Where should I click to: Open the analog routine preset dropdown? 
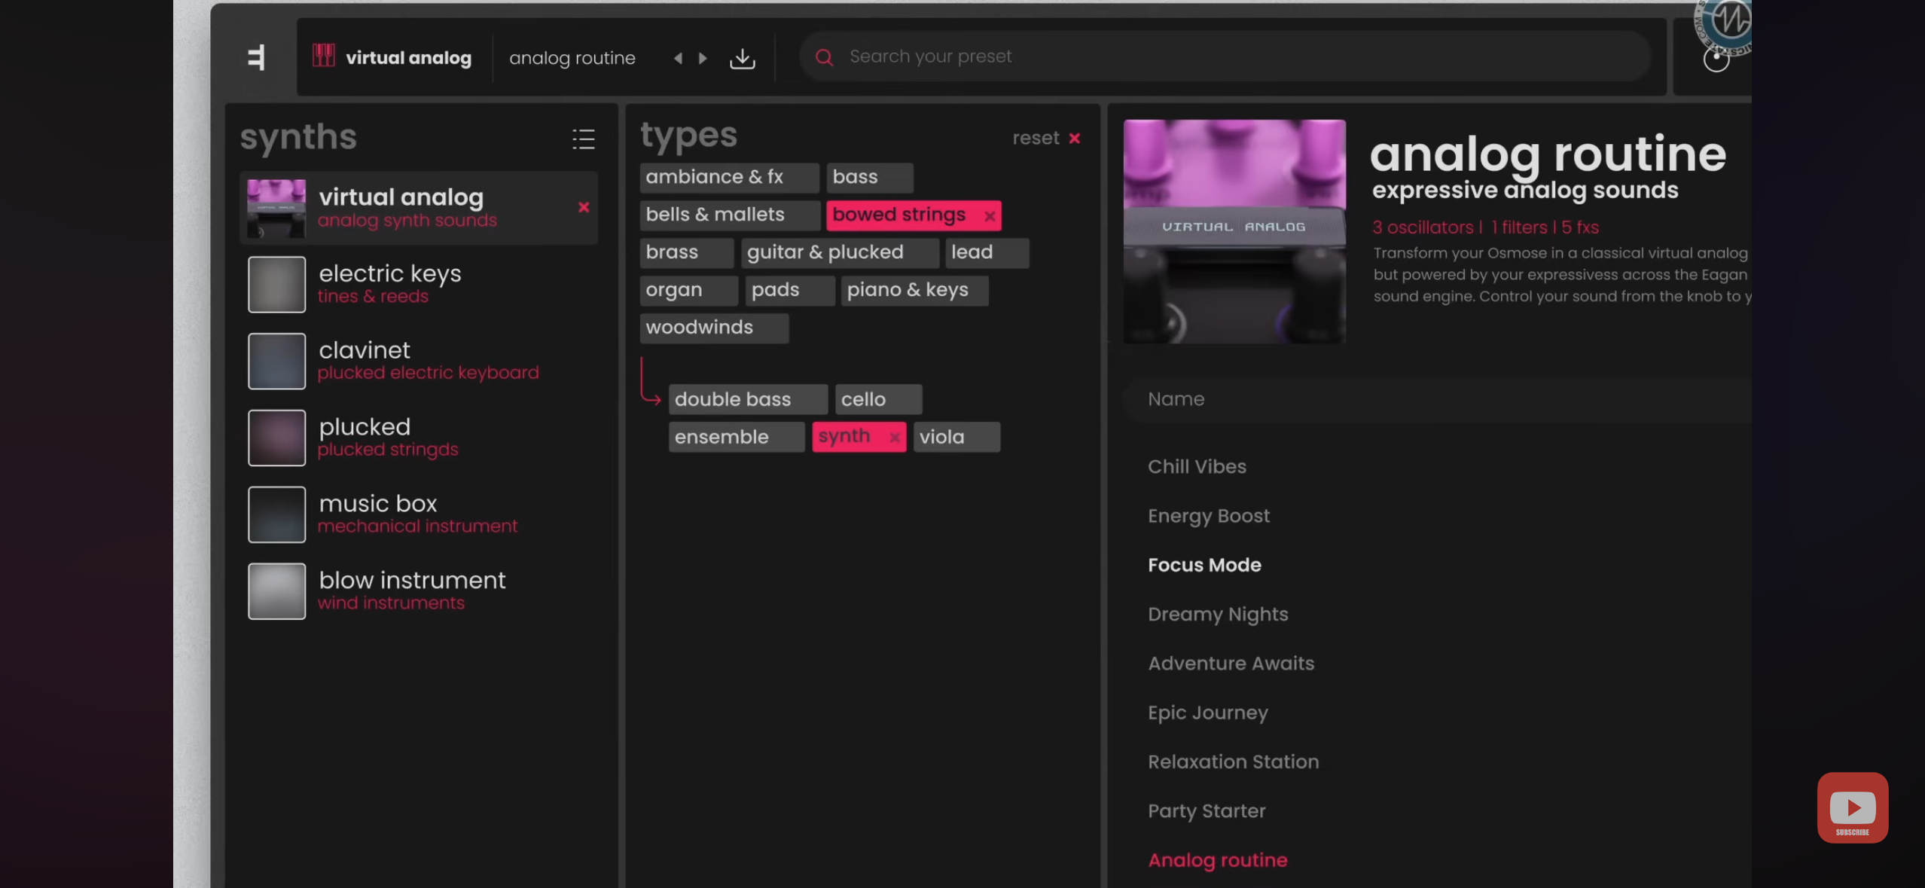tap(572, 58)
